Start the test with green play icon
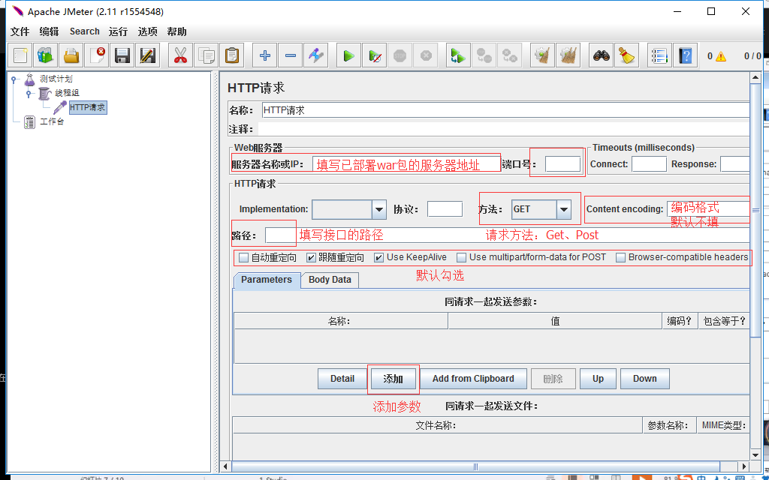Image resolution: width=769 pixels, height=480 pixels. click(x=348, y=55)
